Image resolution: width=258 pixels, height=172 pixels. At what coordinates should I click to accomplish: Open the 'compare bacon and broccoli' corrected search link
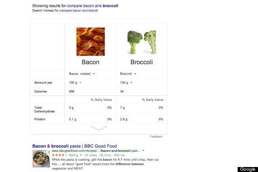pyautogui.click(x=92, y=6)
